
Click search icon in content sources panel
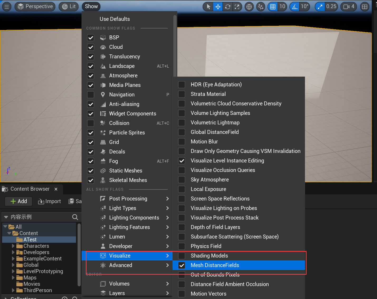coord(75,217)
